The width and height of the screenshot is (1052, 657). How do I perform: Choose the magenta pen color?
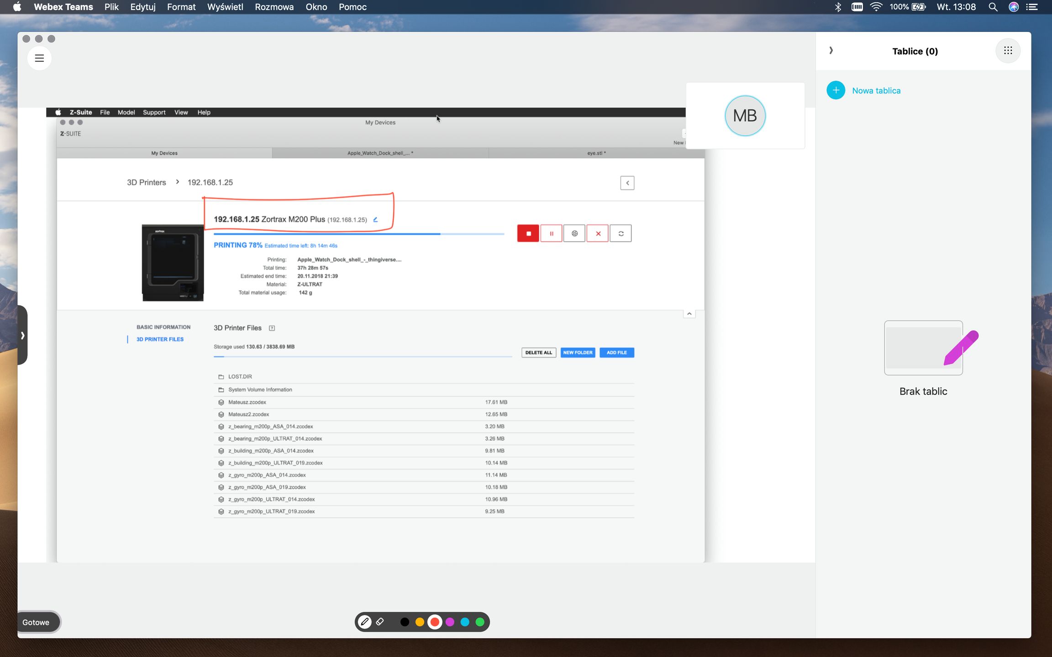(450, 622)
